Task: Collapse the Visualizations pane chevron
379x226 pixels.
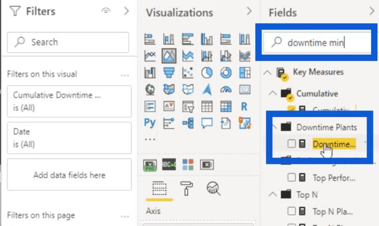Action: 249,11
